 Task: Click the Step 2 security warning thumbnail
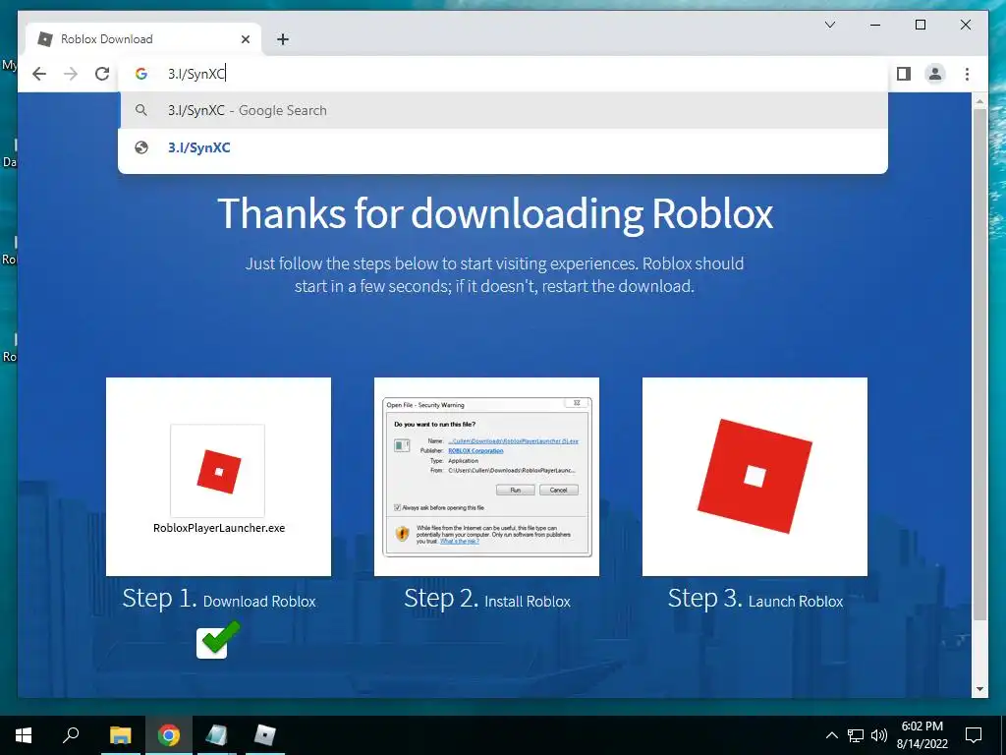[x=486, y=477]
